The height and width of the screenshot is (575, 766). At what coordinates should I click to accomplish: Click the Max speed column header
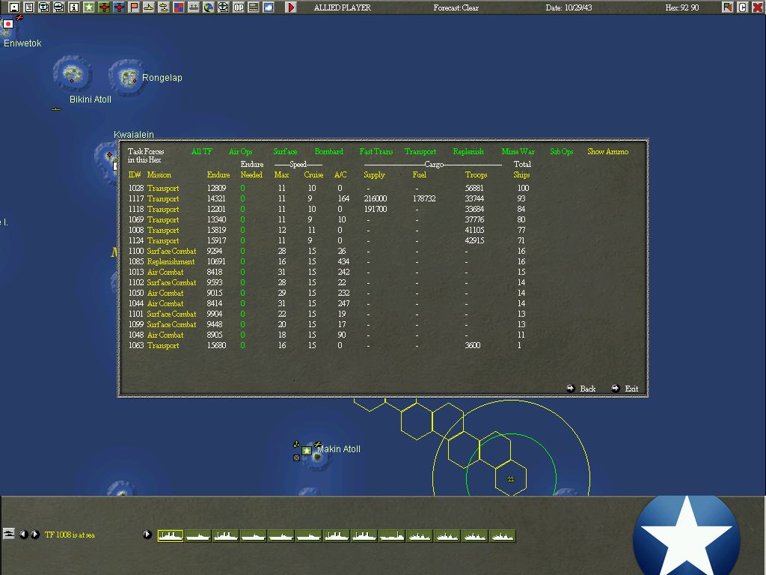pyautogui.click(x=281, y=175)
